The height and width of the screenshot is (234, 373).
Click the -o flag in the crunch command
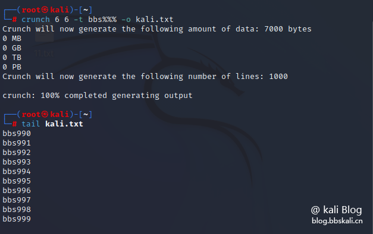pos(126,20)
